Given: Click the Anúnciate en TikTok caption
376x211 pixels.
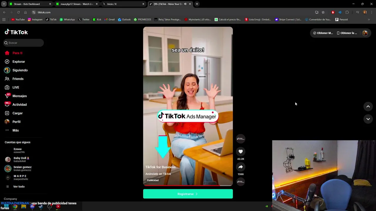Looking at the screenshot, I should [158, 174].
